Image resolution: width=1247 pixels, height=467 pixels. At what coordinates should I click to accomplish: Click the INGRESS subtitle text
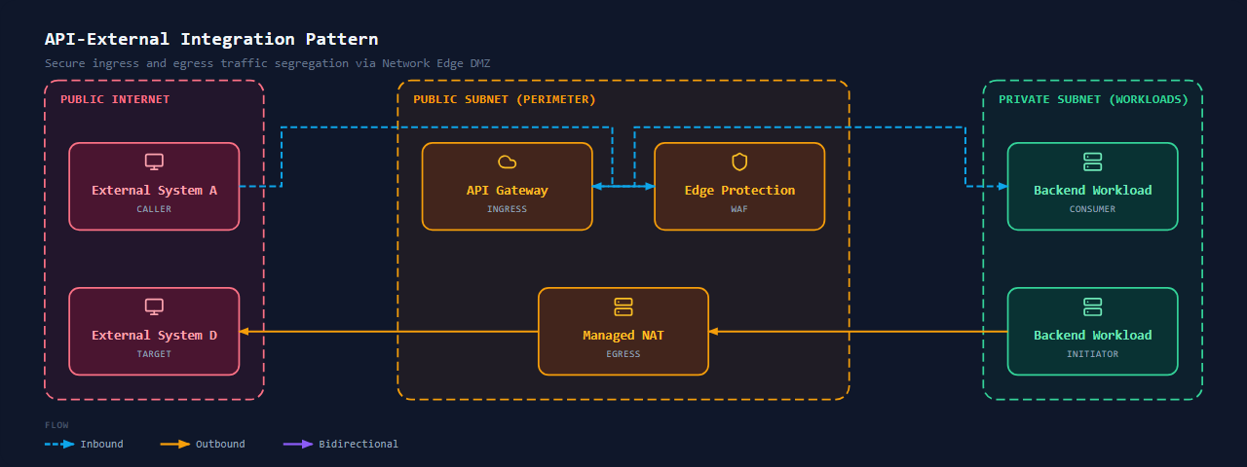pyautogui.click(x=507, y=209)
